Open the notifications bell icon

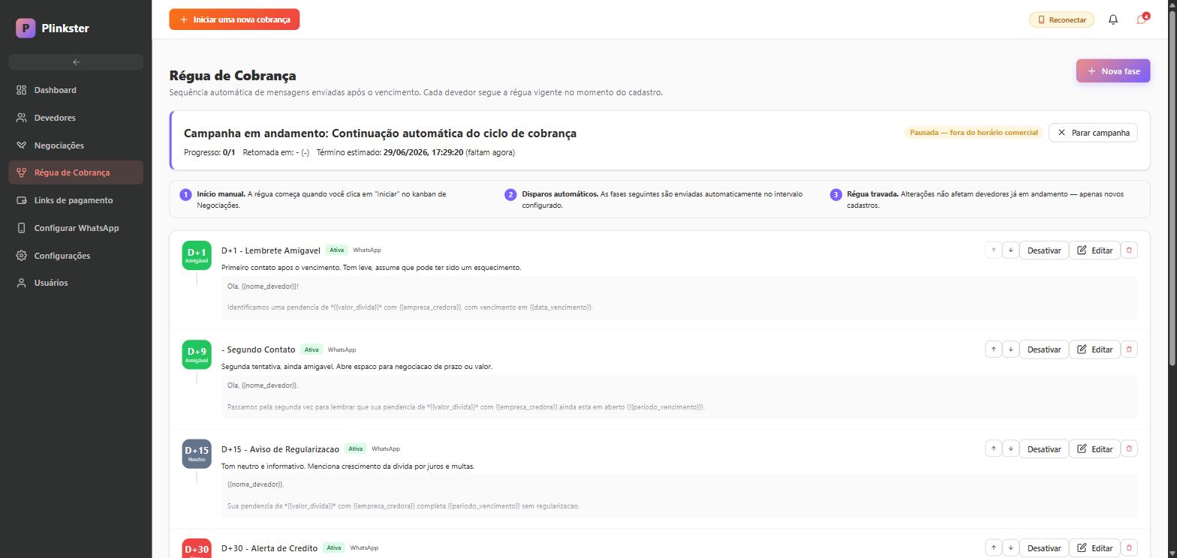(1113, 19)
